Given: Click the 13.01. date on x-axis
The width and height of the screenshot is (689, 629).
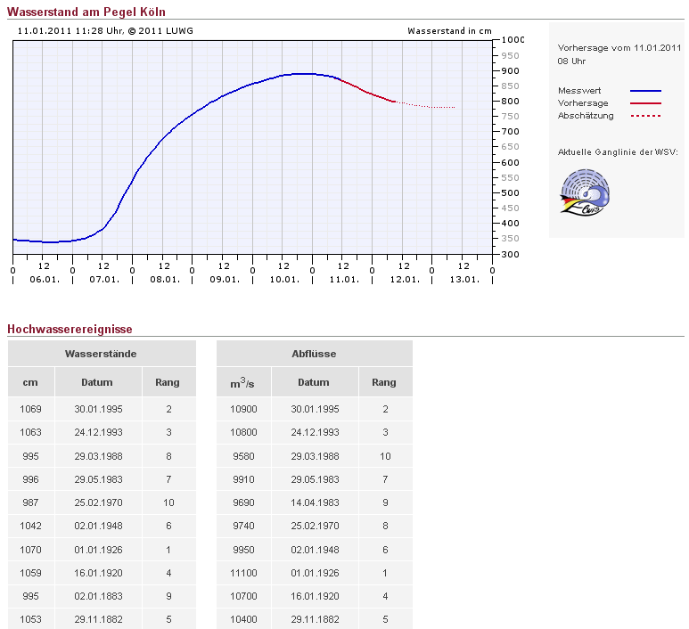Looking at the screenshot, I should (463, 279).
